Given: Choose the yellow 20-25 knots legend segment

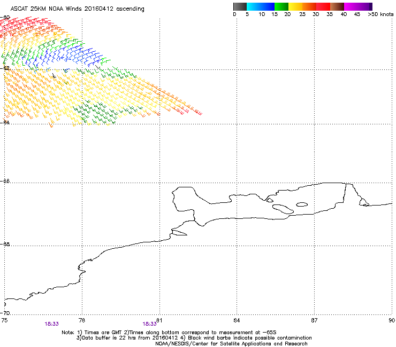Looking at the screenshot, I should click(x=295, y=6).
